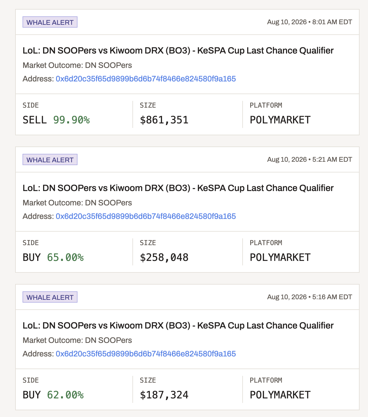Select the timestamp "Aug 10, 2026 • 8:01 AM EDT"
The height and width of the screenshot is (417, 368).
pyautogui.click(x=309, y=22)
